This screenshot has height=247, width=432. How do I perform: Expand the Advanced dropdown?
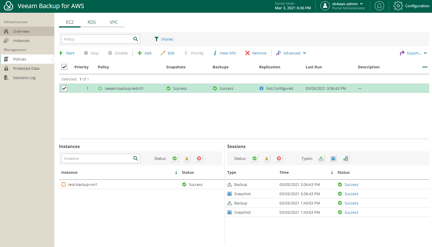click(x=291, y=53)
